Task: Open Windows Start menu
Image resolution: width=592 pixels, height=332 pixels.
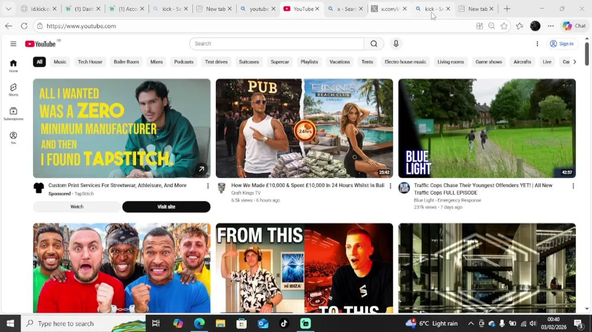Action: coord(10,324)
